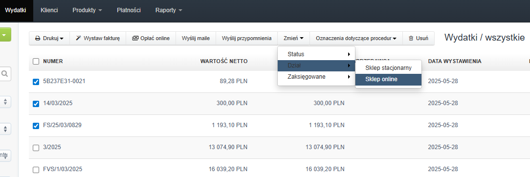The width and height of the screenshot is (530, 177).
Task: Sort by WARTOŚĆ NETTO column header
Action: point(224,61)
